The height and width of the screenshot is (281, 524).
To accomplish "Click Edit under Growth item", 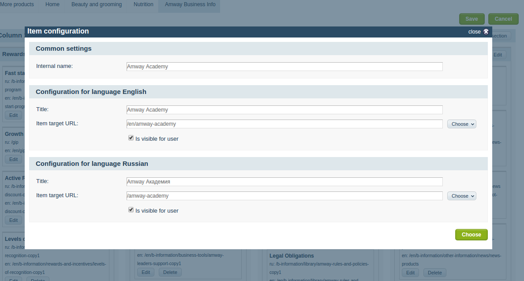I will point(13,159).
